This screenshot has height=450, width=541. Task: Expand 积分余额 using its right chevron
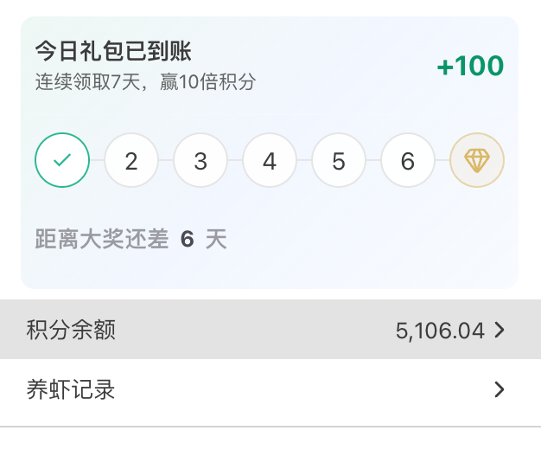(x=499, y=331)
